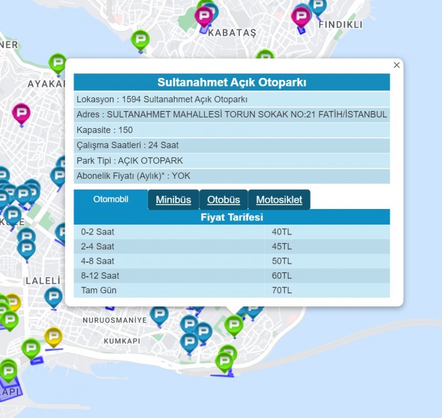The width and height of the screenshot is (442, 418).
Task: Switch to the Otomobil pricing tab
Action: (111, 199)
